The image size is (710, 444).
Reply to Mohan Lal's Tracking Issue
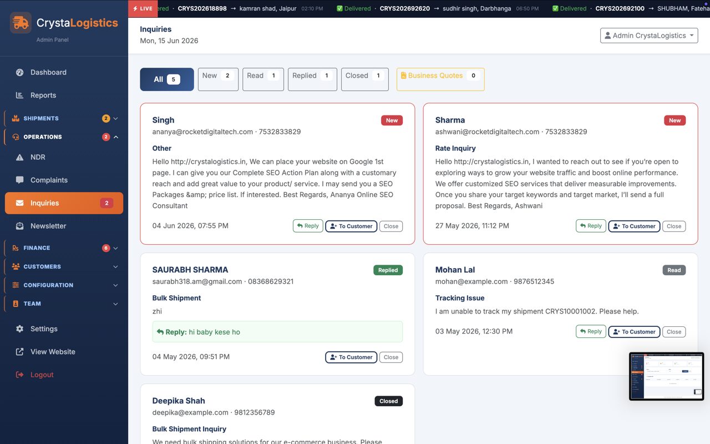pyautogui.click(x=591, y=331)
